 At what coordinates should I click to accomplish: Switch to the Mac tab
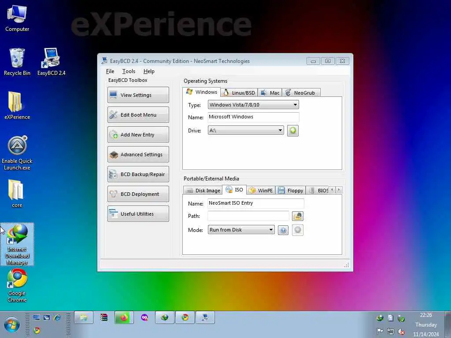[x=270, y=93]
